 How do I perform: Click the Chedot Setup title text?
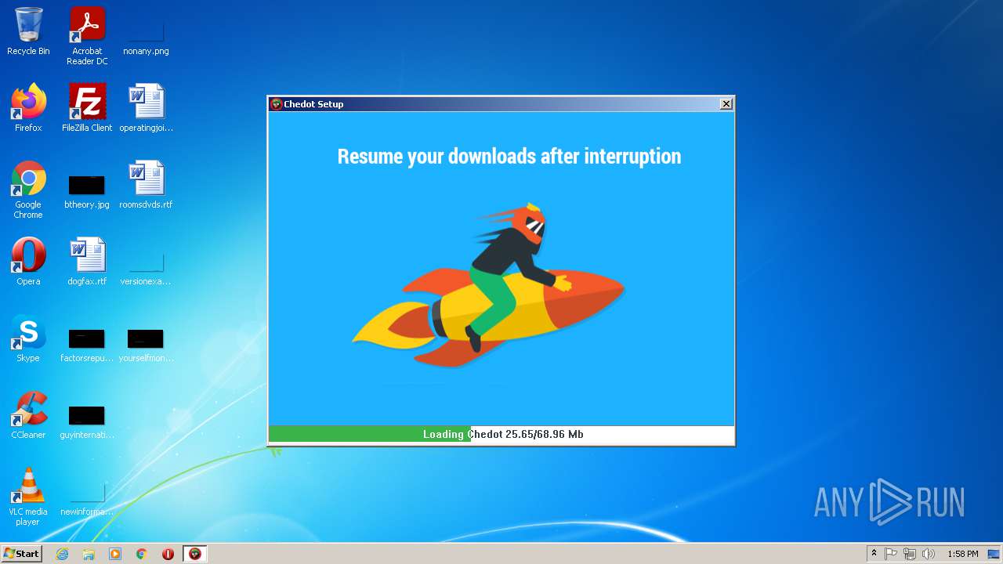click(313, 103)
